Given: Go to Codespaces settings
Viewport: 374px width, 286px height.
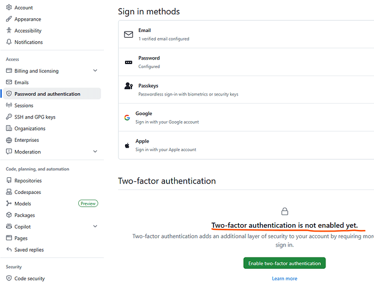Looking at the screenshot, I should [x=27, y=192].
